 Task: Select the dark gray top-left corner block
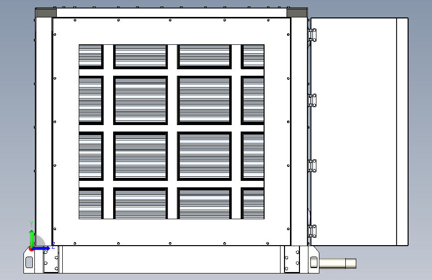[x=46, y=13]
